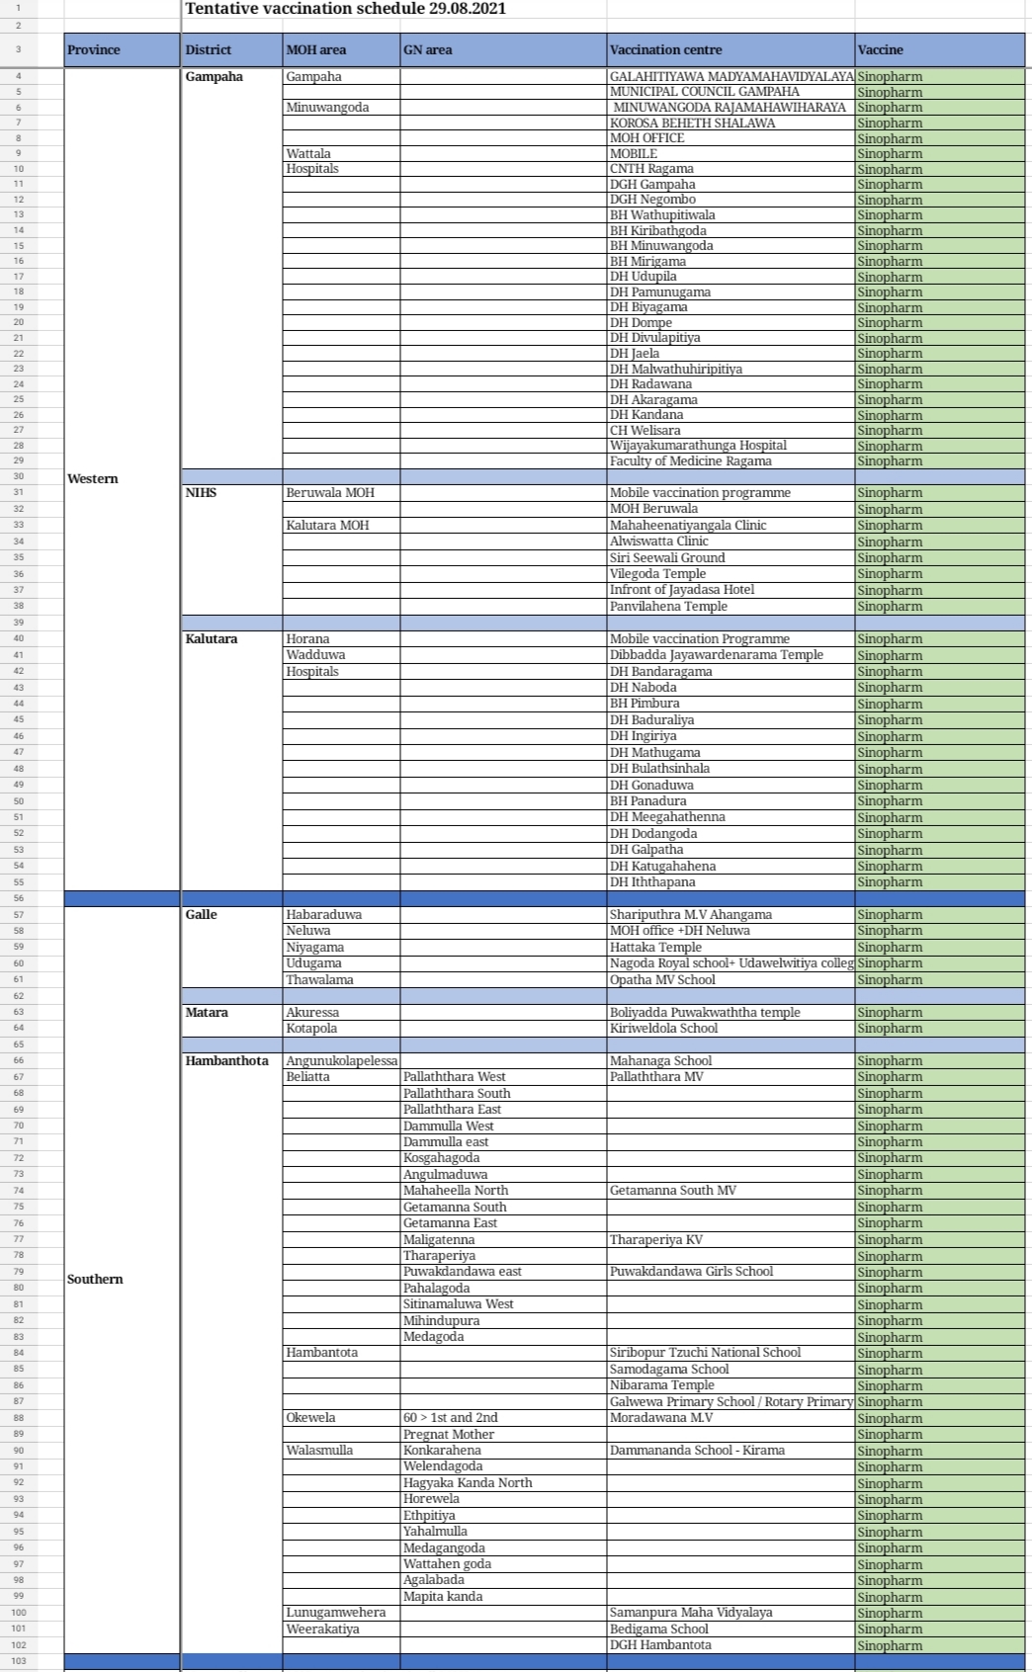Click the 'District' column header cell
1032x1672 pixels.
[x=232, y=49]
